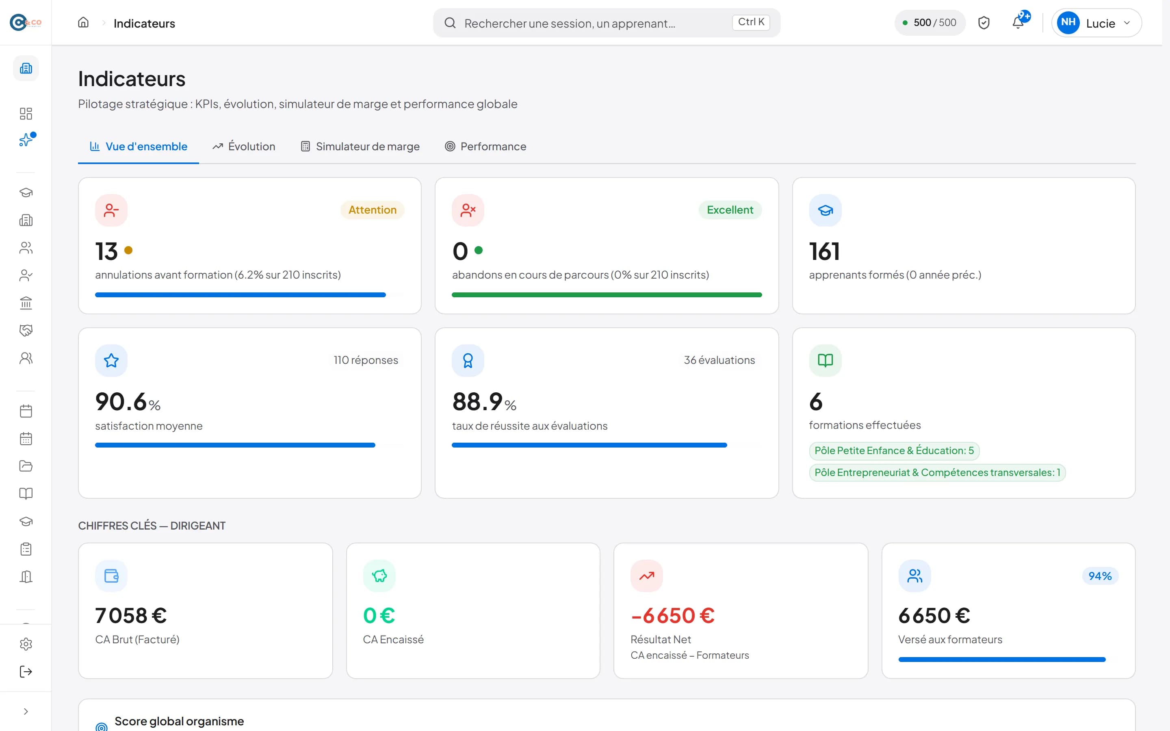Open settings gear in sidebar
The height and width of the screenshot is (731, 1170).
click(26, 644)
